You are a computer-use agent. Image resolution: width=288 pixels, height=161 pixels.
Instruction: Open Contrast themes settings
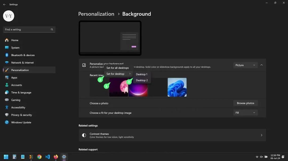click(172, 135)
